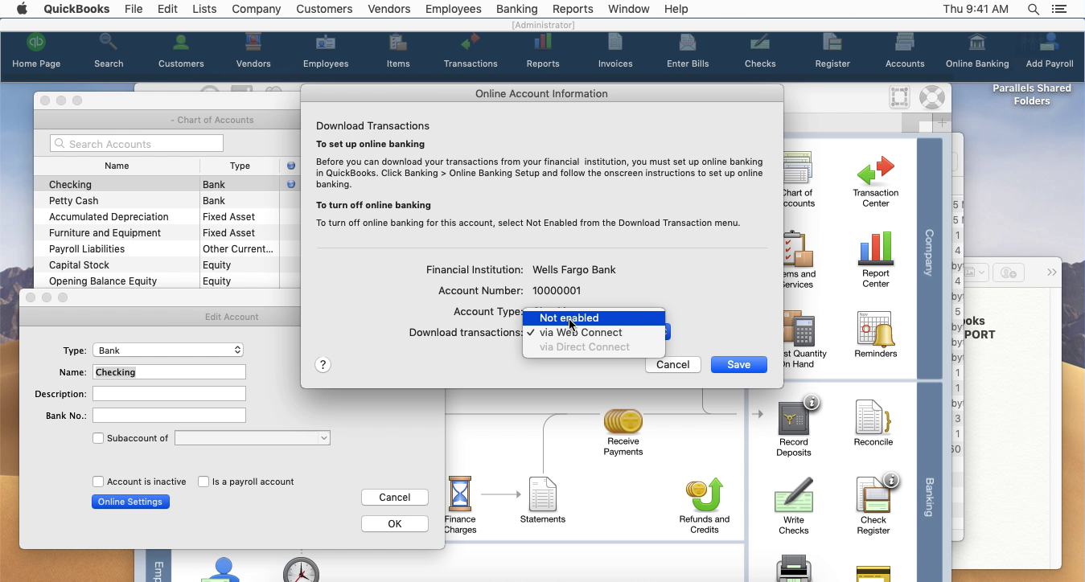Select the Accumulated Depreciation account row
Screen dimensions: 1085x582
(166, 217)
